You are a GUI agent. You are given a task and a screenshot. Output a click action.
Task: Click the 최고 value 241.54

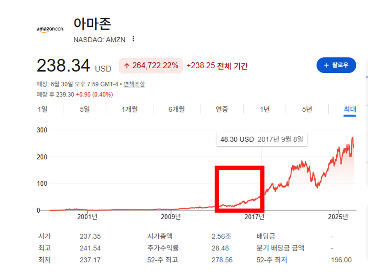(90, 248)
